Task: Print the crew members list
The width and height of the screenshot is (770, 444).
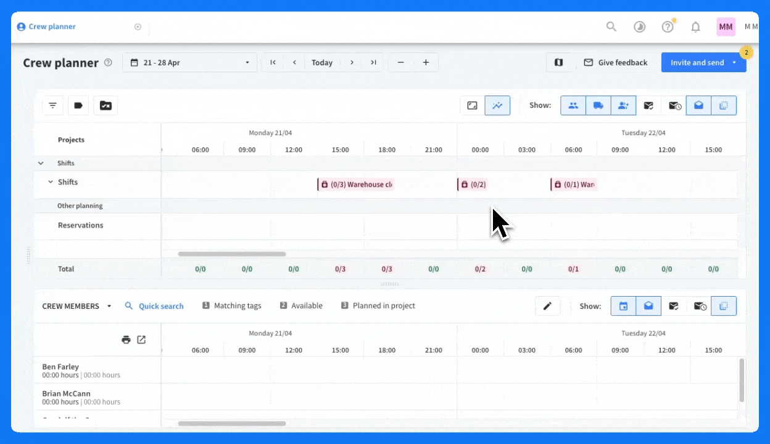Action: click(126, 340)
